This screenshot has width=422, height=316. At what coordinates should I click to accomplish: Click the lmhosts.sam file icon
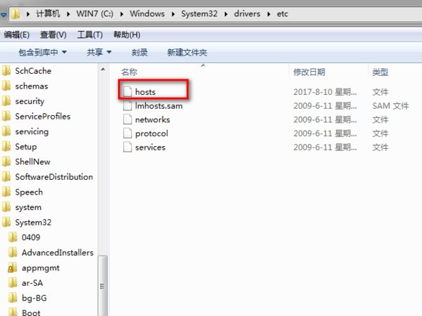pos(127,105)
